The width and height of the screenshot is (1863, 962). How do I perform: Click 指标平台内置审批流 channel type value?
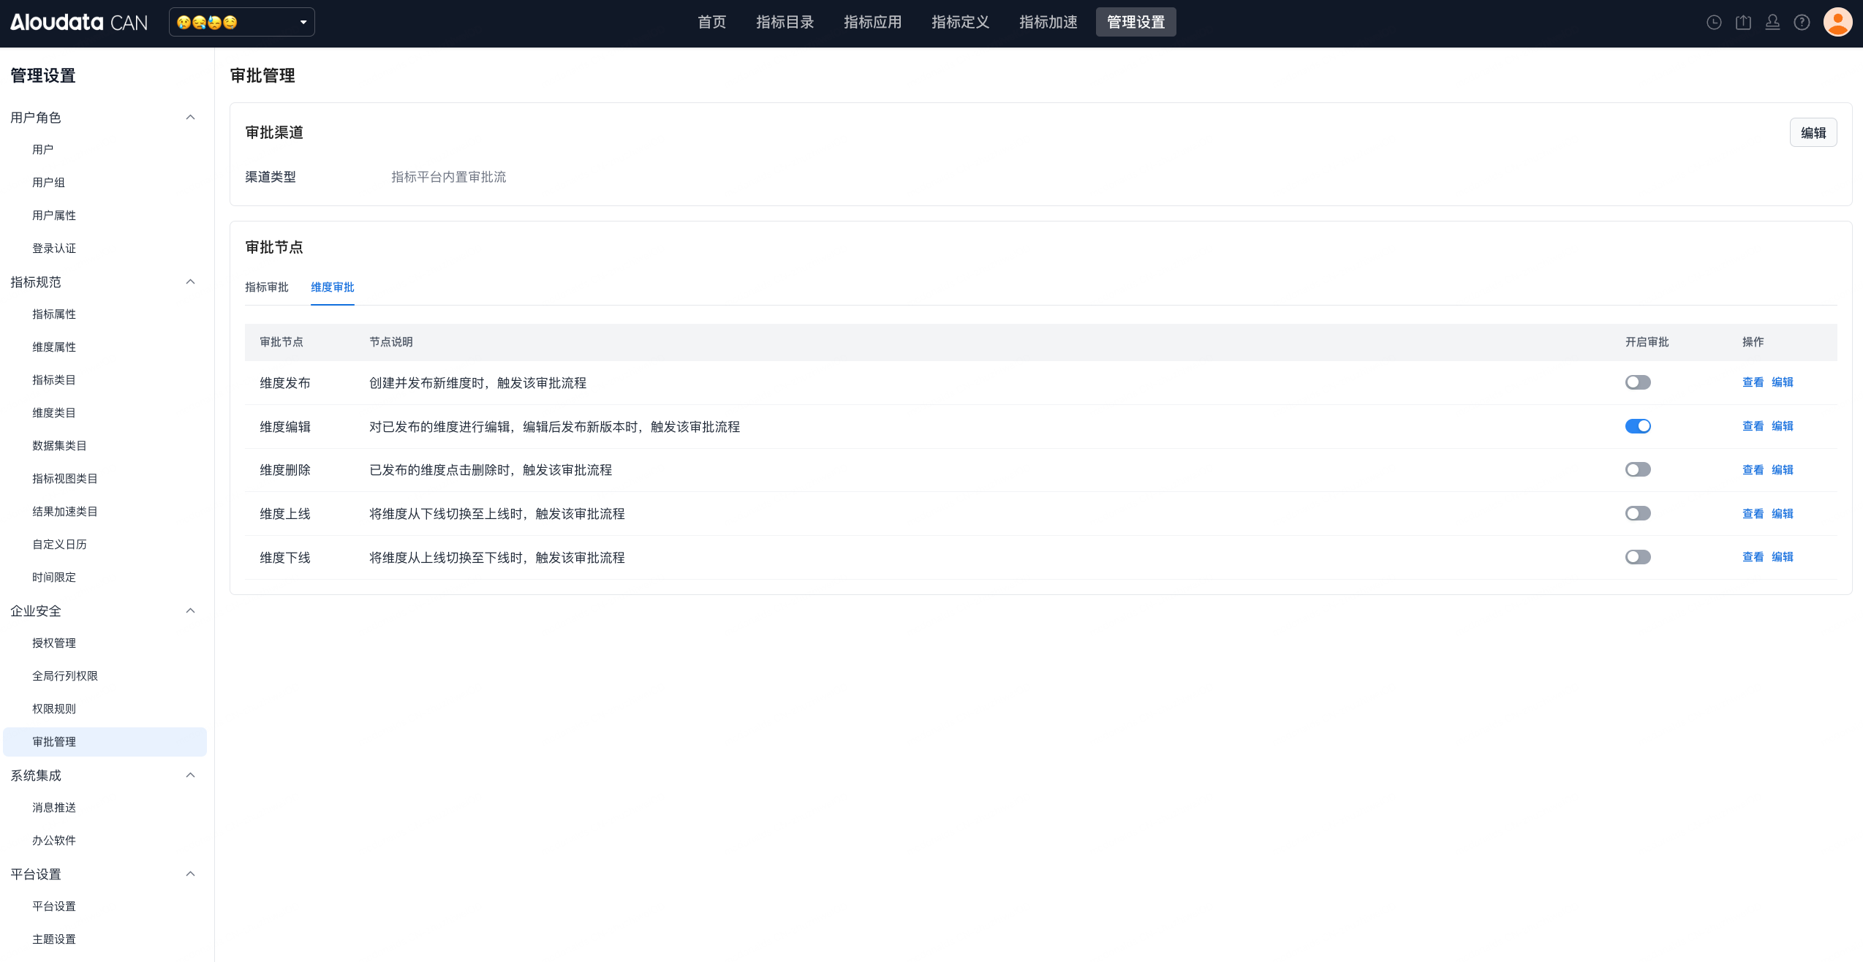448,177
